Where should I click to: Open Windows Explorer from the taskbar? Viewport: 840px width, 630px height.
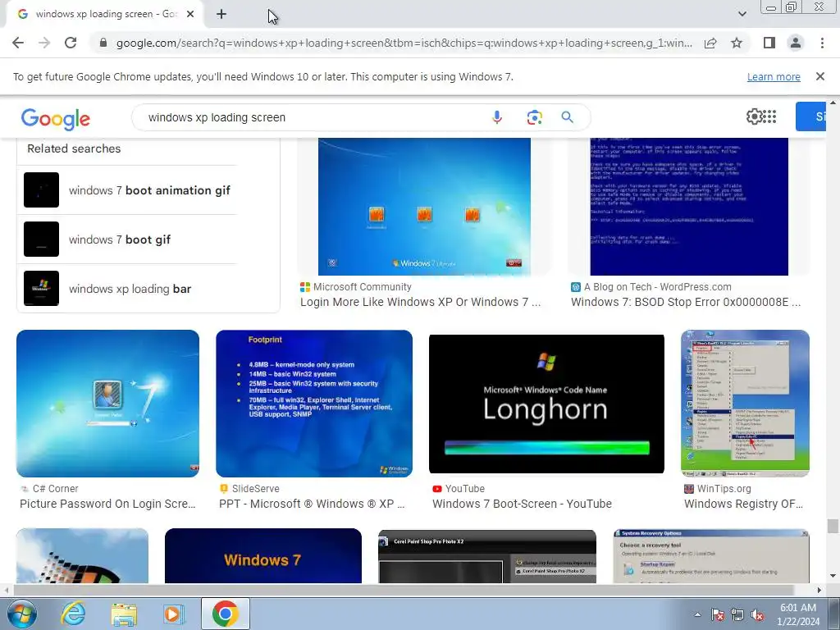tap(124, 614)
